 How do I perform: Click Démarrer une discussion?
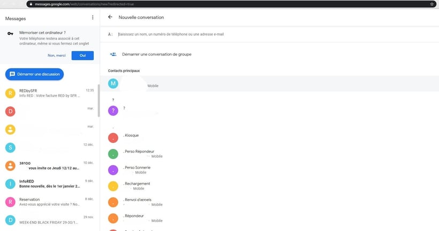click(34, 74)
